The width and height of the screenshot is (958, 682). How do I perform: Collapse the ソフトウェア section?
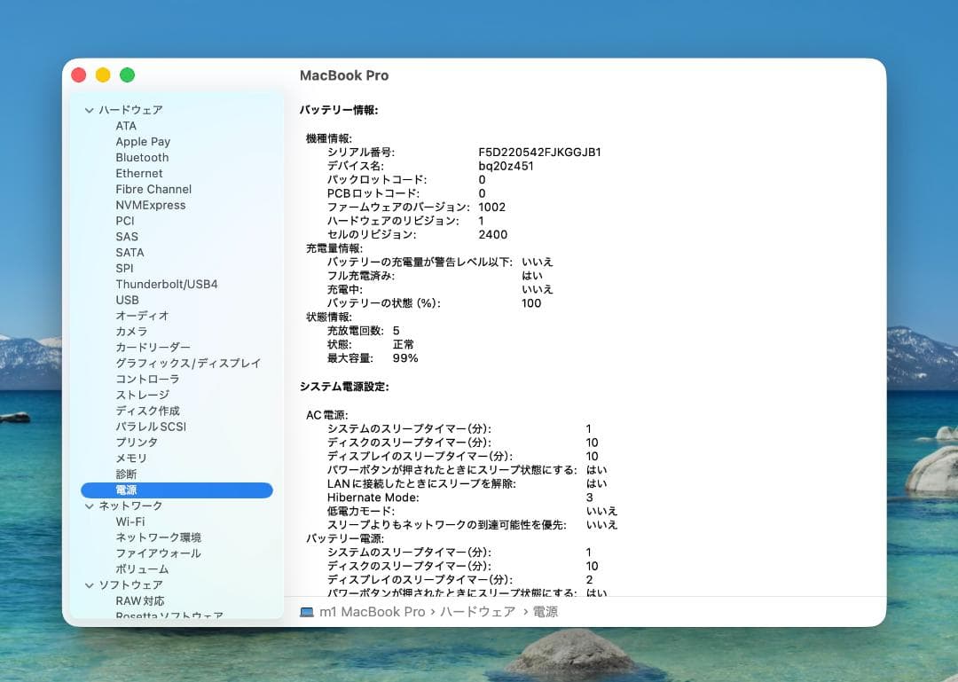pos(89,584)
